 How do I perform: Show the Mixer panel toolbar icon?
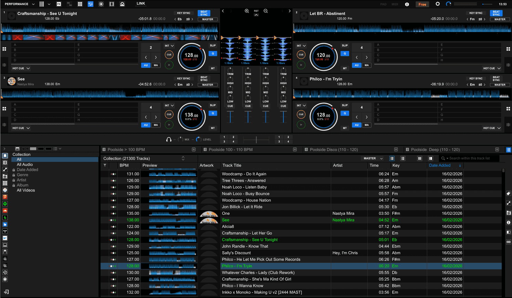tap(90, 4)
